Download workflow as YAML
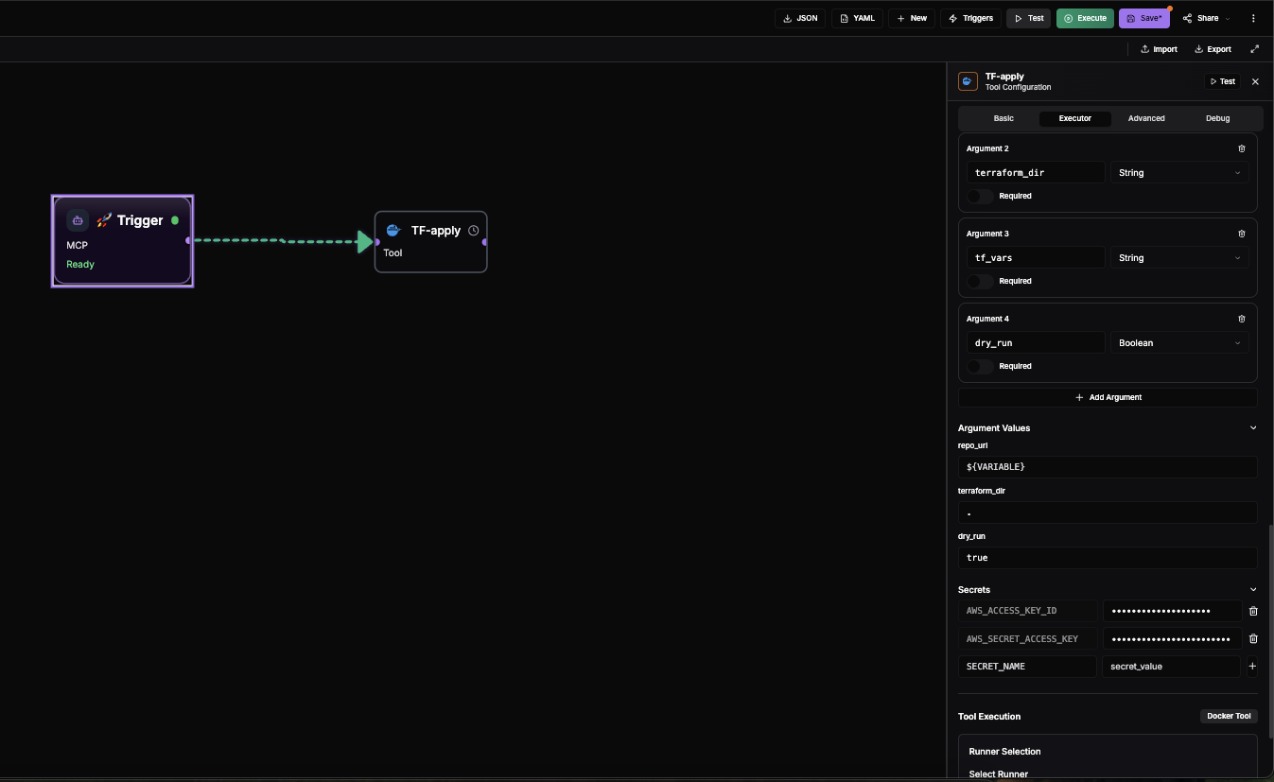The image size is (1274, 782). point(857,18)
